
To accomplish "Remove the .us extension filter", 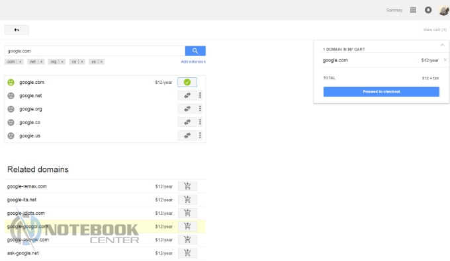I will click(x=101, y=61).
